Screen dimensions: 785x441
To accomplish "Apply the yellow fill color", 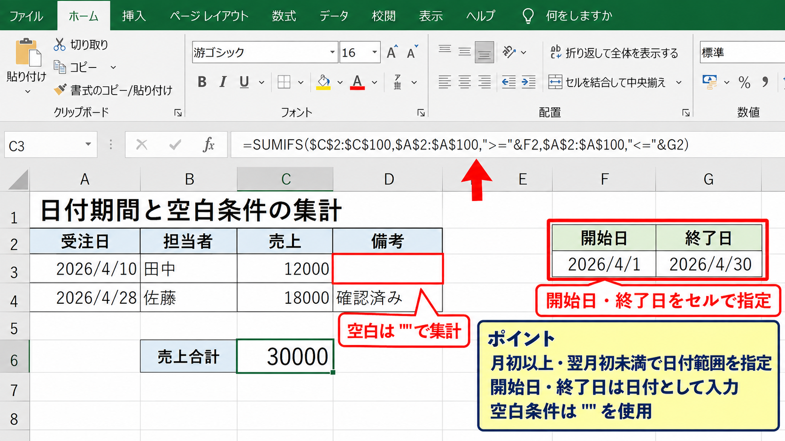I will [x=323, y=82].
